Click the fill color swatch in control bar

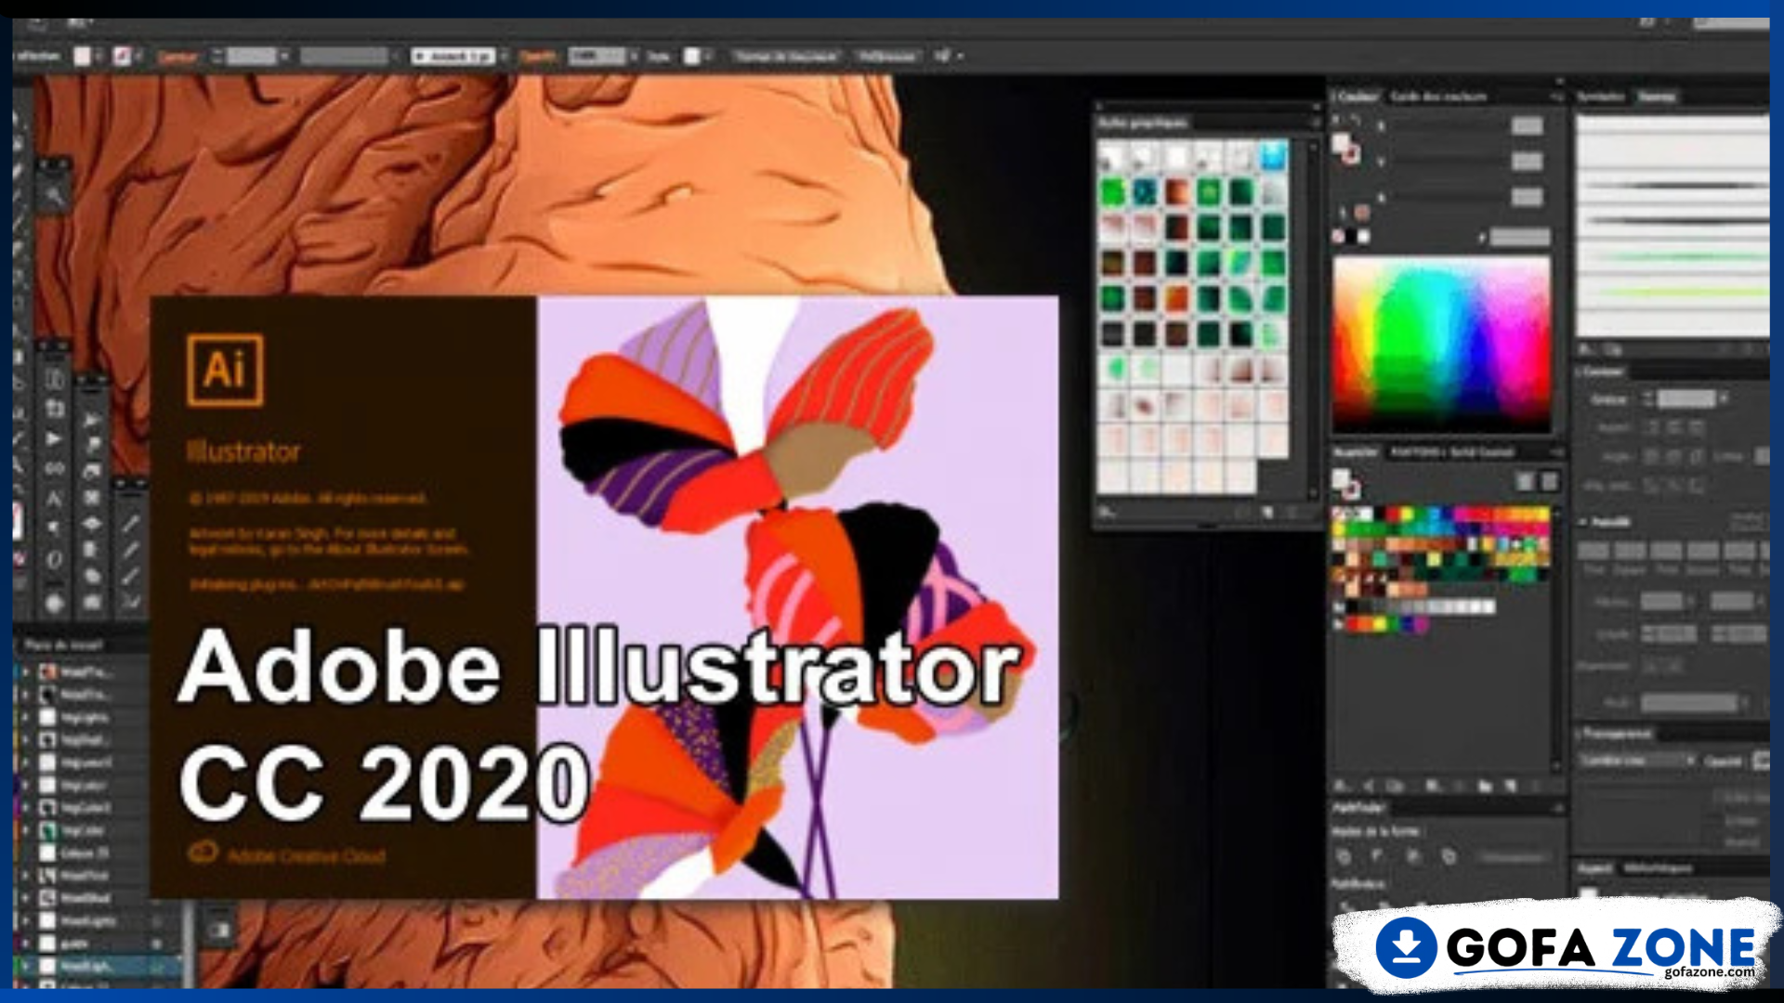coord(83,57)
